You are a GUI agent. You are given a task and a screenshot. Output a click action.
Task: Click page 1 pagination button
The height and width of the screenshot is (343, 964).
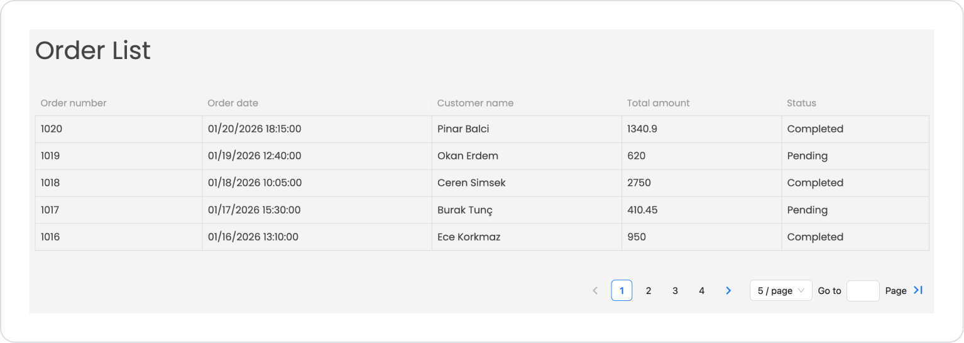pos(622,291)
